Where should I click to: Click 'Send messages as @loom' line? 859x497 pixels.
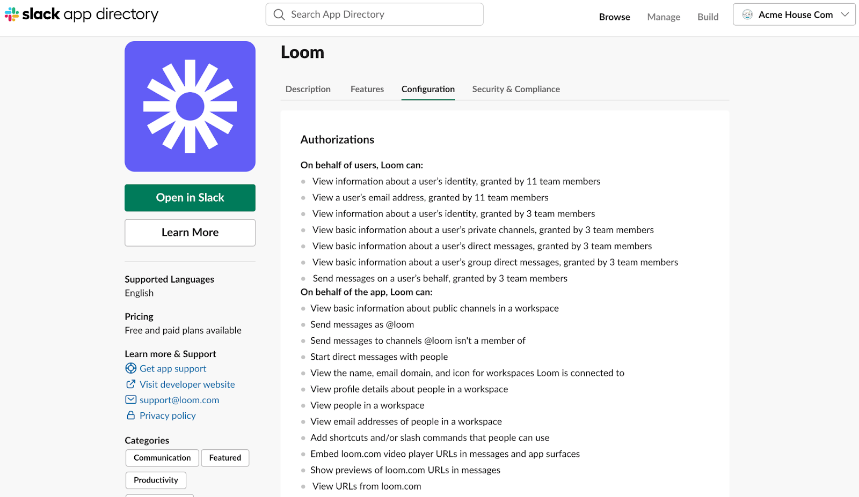[362, 324]
